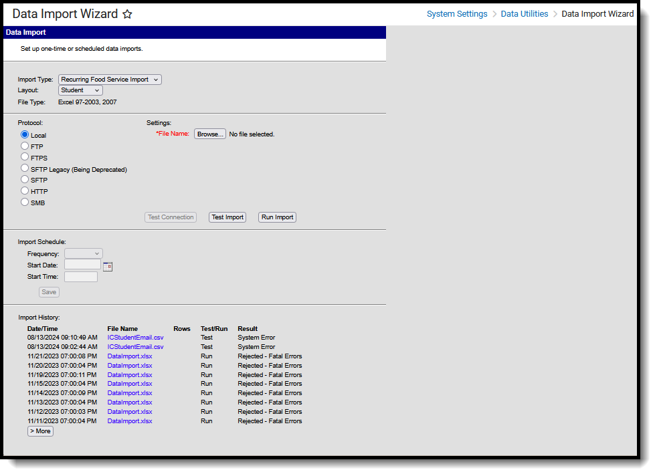
Task: Click the 'No file selected.' text
Action: [252, 134]
